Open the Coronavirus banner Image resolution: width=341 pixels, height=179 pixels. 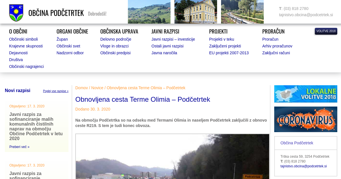click(305, 119)
